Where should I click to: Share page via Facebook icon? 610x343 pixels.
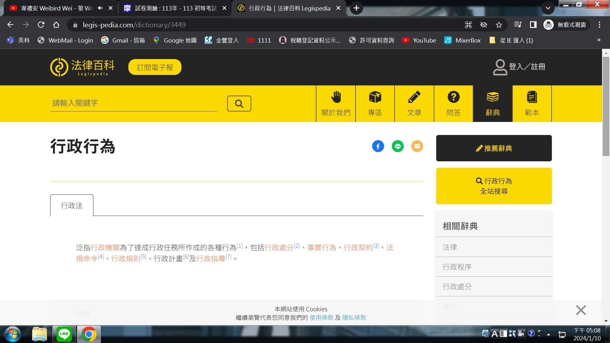[x=378, y=146]
